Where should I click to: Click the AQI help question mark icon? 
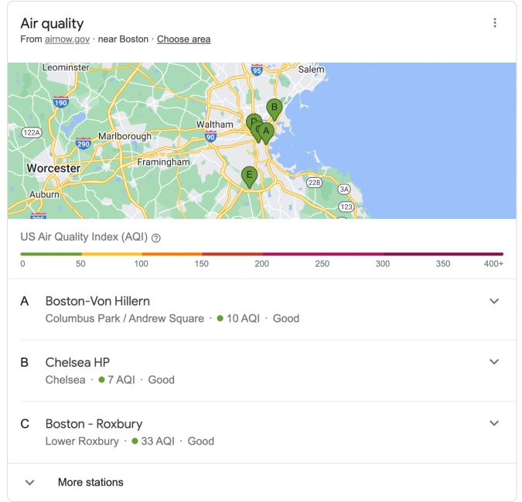pos(155,238)
